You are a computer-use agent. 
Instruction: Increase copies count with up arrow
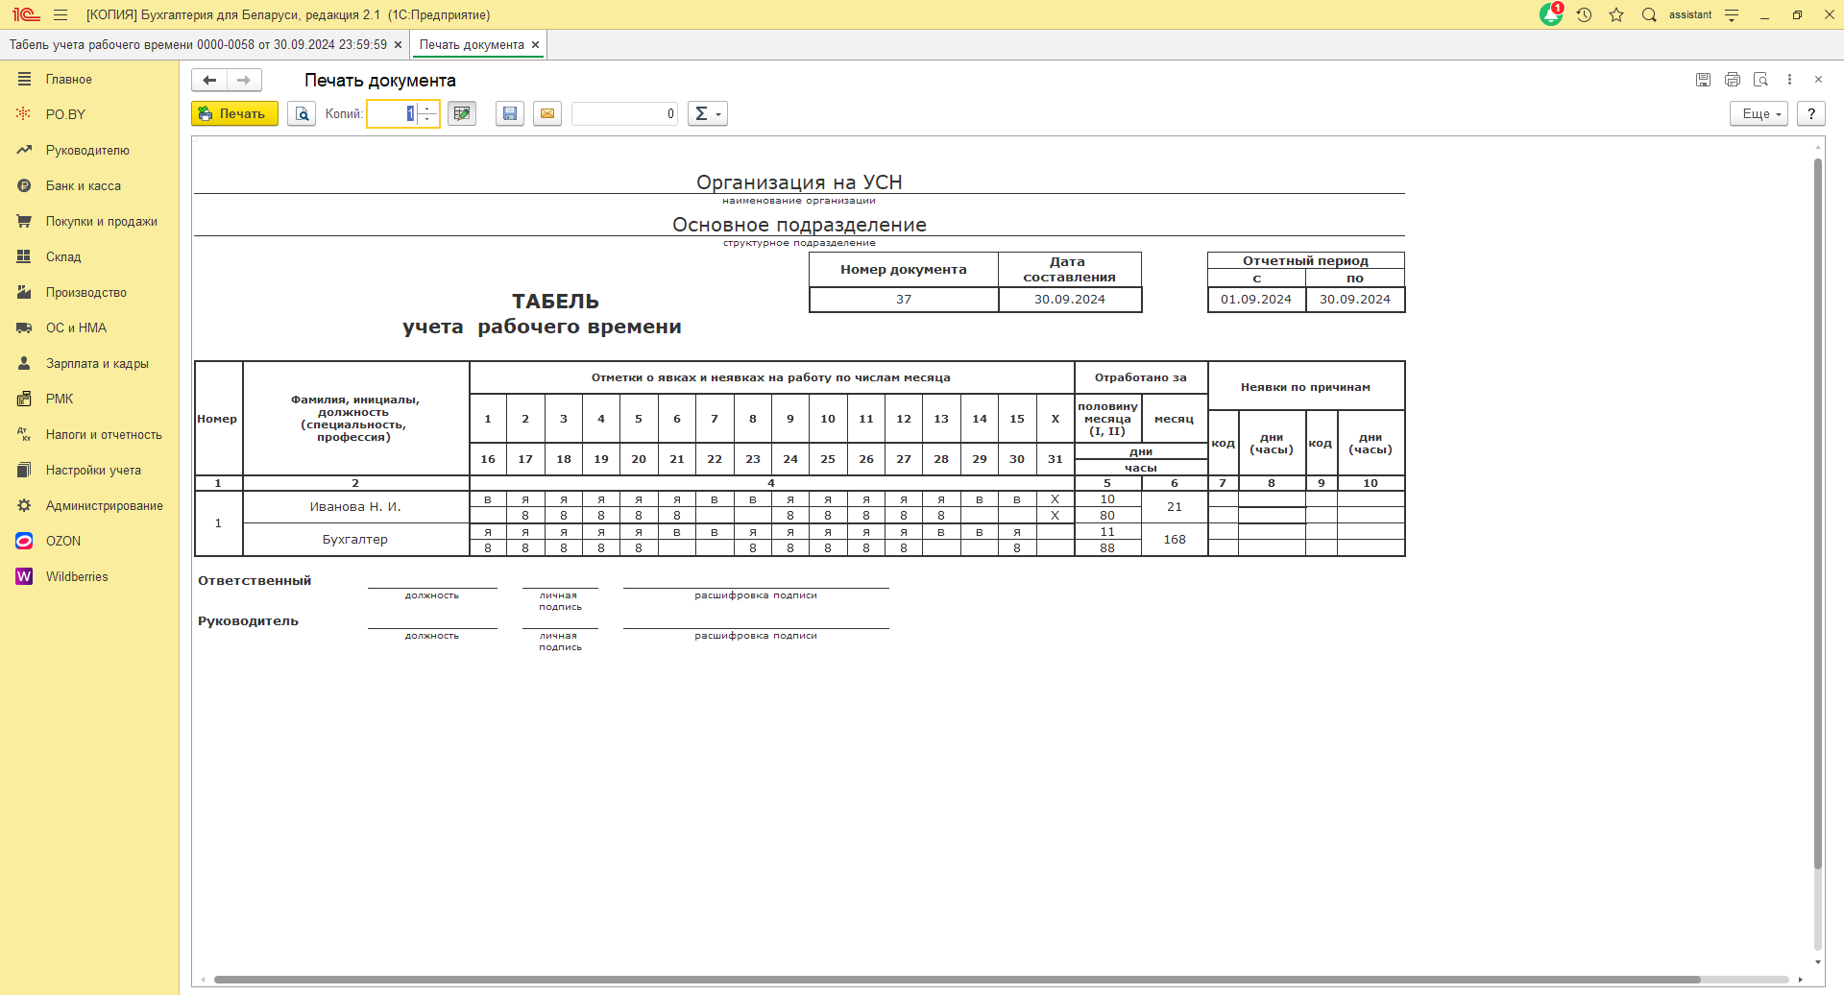click(428, 108)
